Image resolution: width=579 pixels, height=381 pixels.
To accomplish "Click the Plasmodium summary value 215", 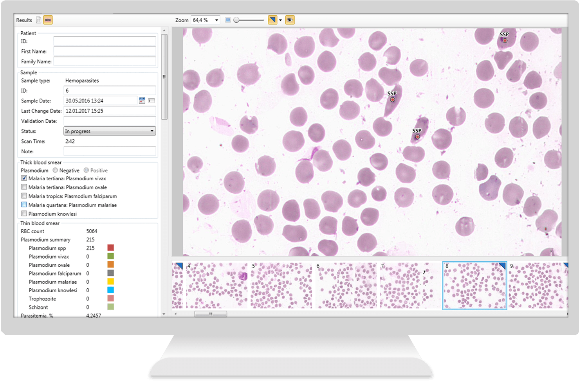I will tap(90, 239).
